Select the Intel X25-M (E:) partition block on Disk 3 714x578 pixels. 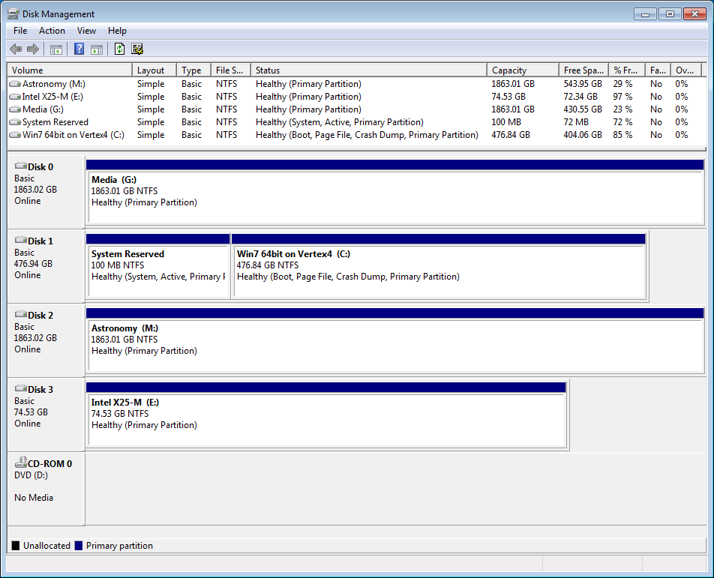(326, 415)
